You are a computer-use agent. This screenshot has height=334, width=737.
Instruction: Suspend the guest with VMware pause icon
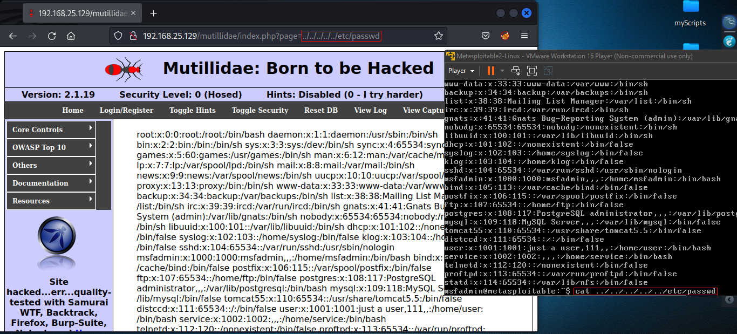490,71
